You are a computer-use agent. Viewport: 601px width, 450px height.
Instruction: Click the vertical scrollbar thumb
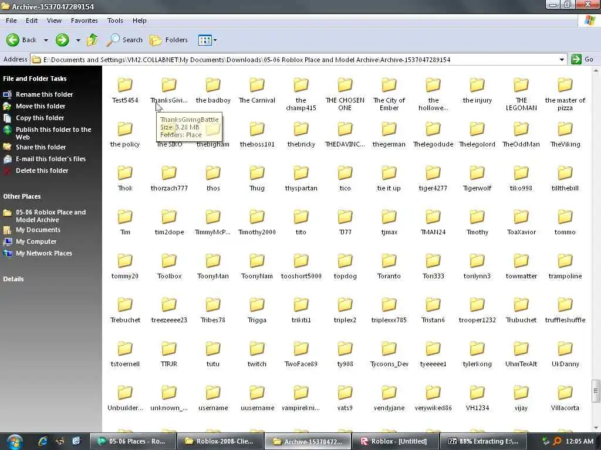tap(596, 391)
